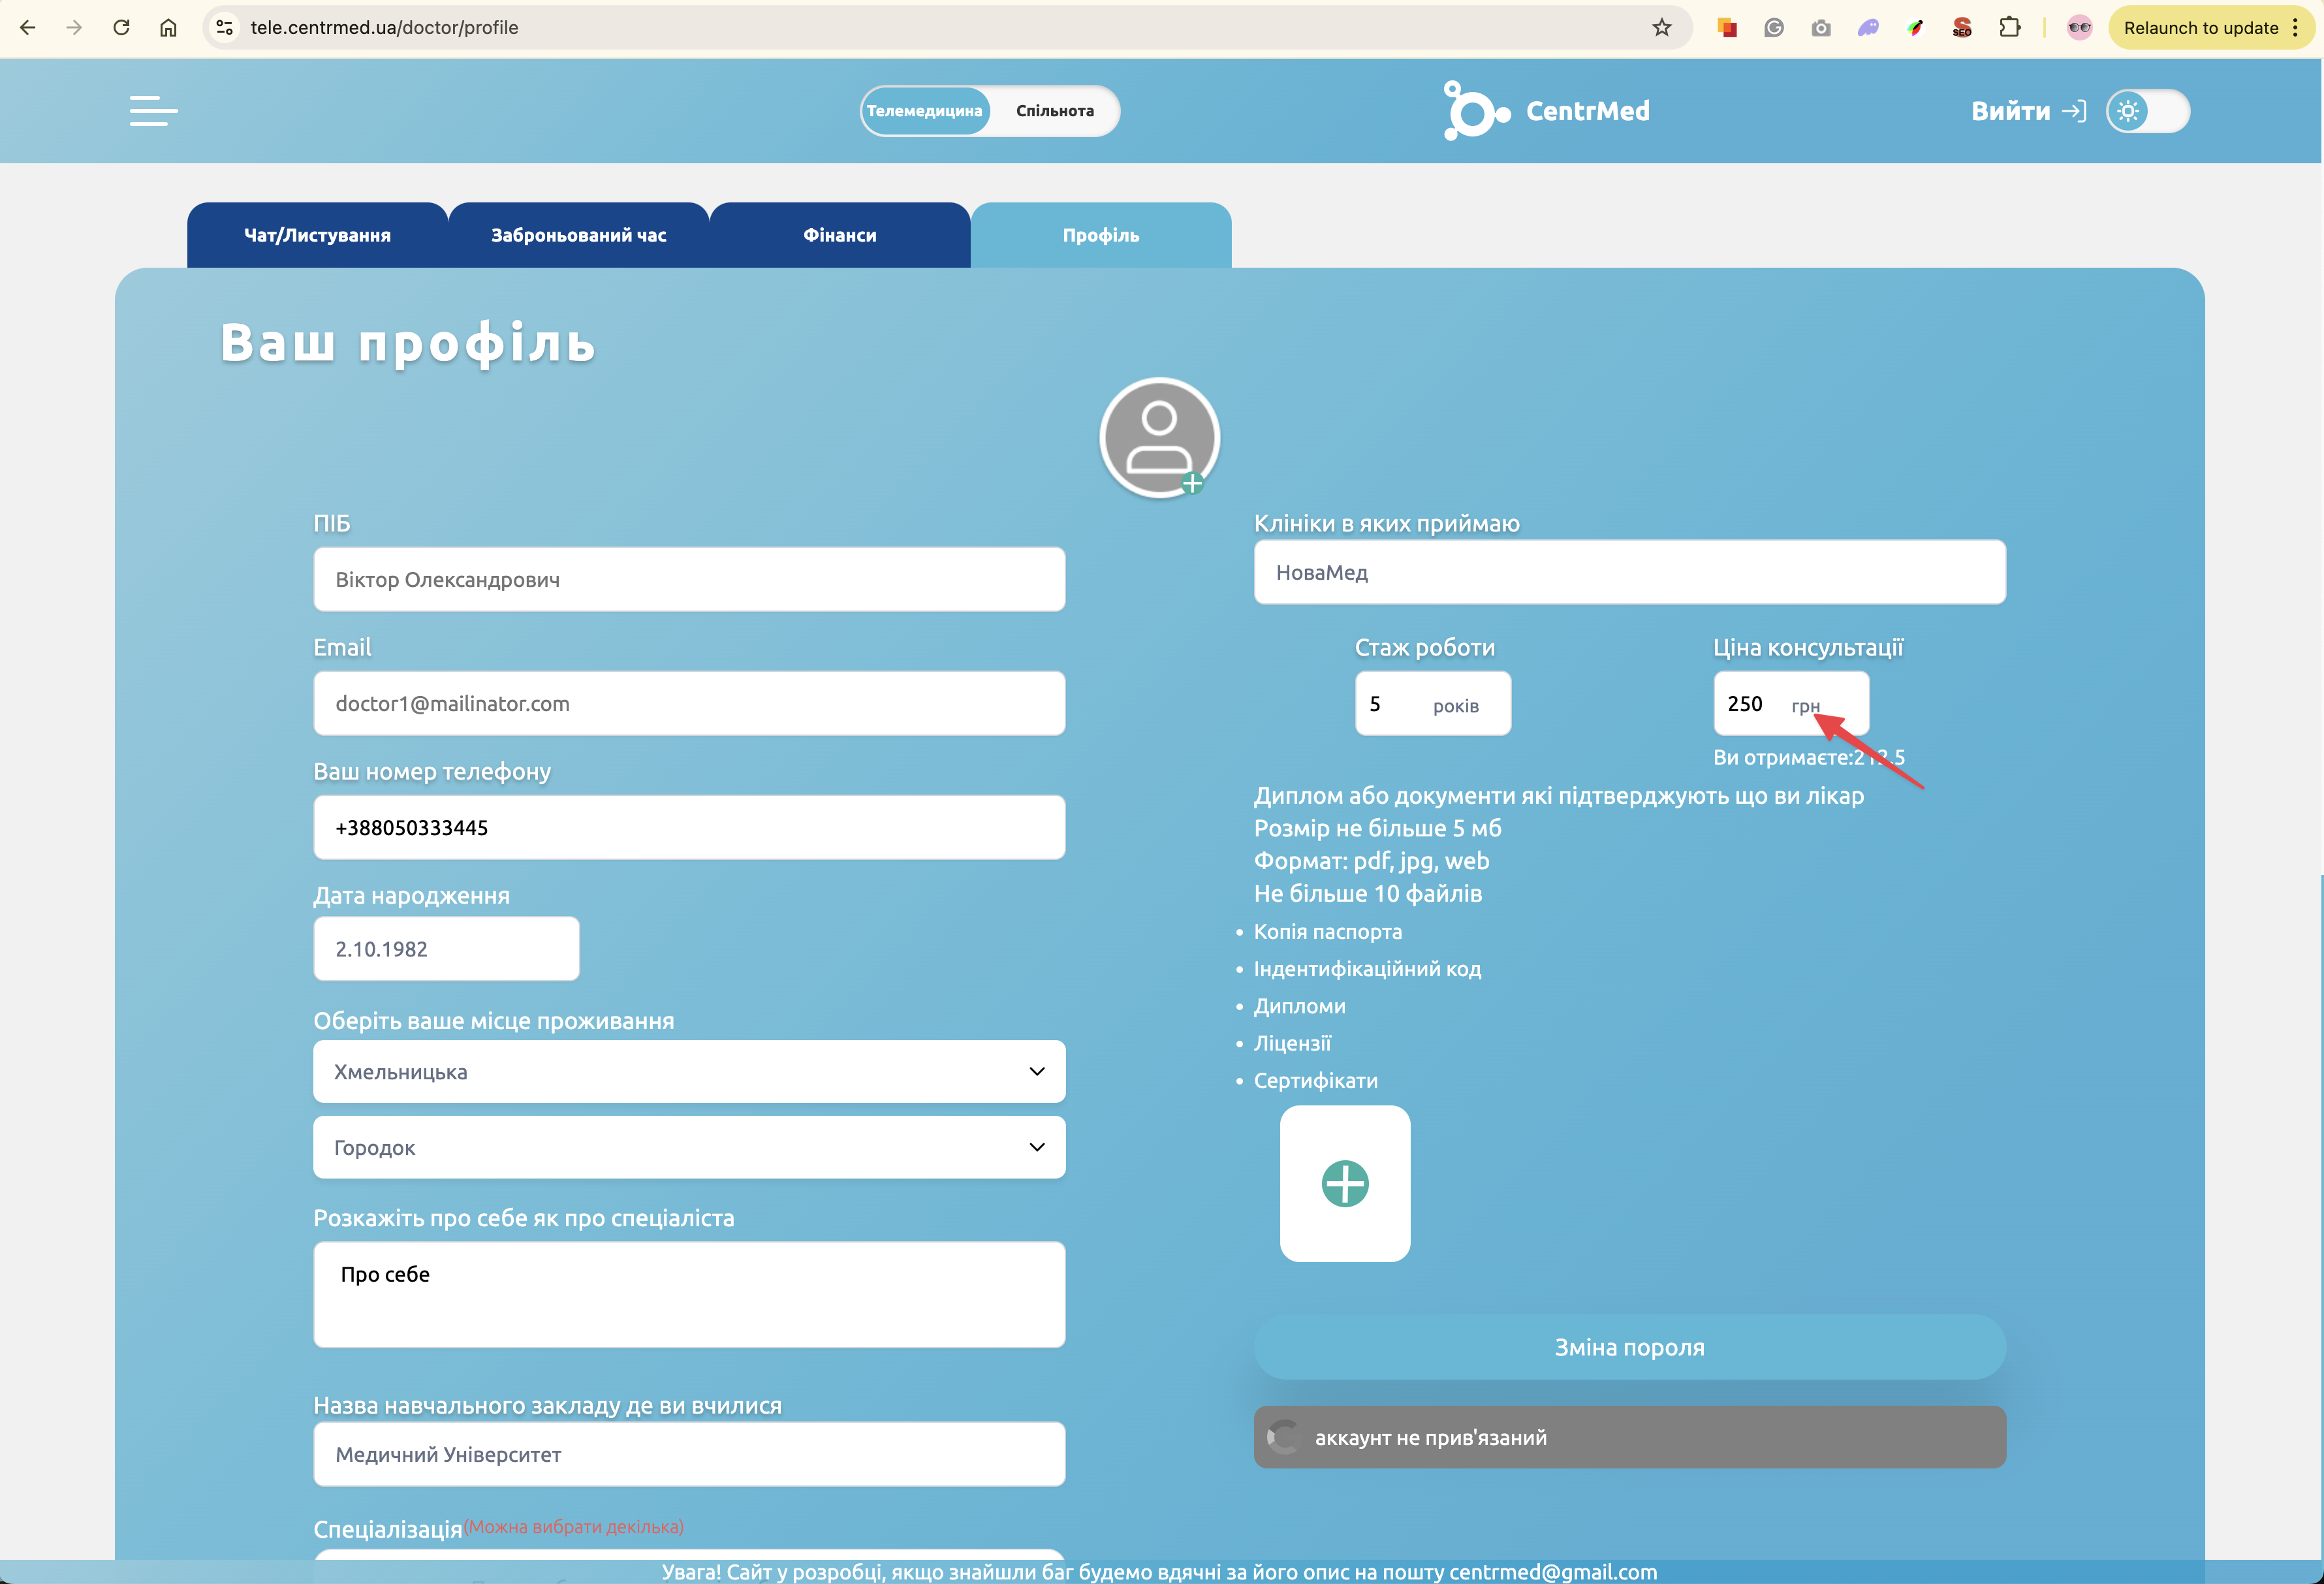2324x1584 pixels.
Task: Expand the Городок city dropdown
Action: click(x=689, y=1148)
